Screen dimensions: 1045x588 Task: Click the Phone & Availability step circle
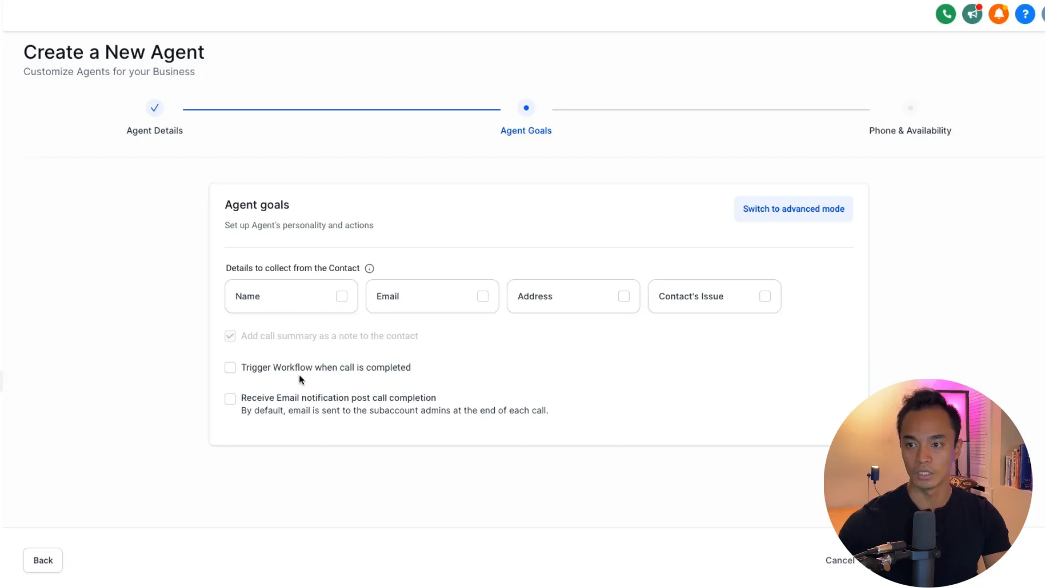[910, 108]
